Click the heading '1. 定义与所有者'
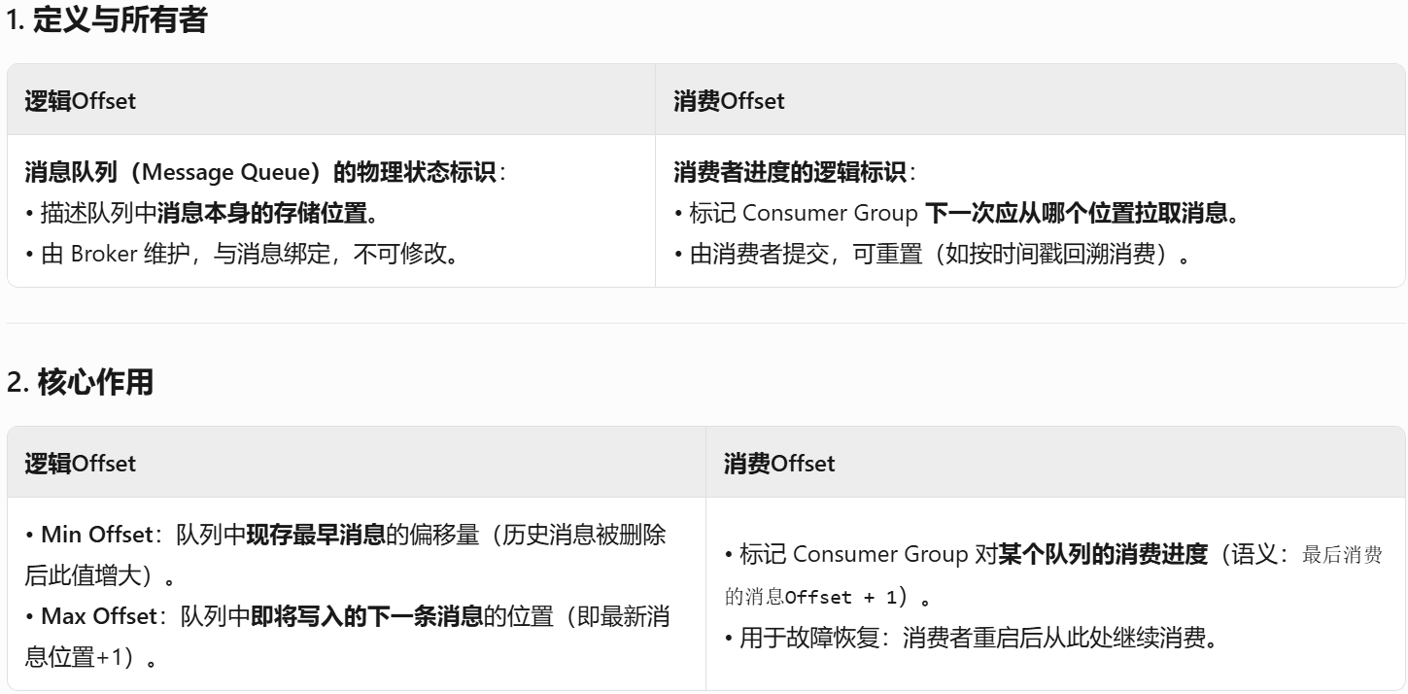 [x=107, y=21]
